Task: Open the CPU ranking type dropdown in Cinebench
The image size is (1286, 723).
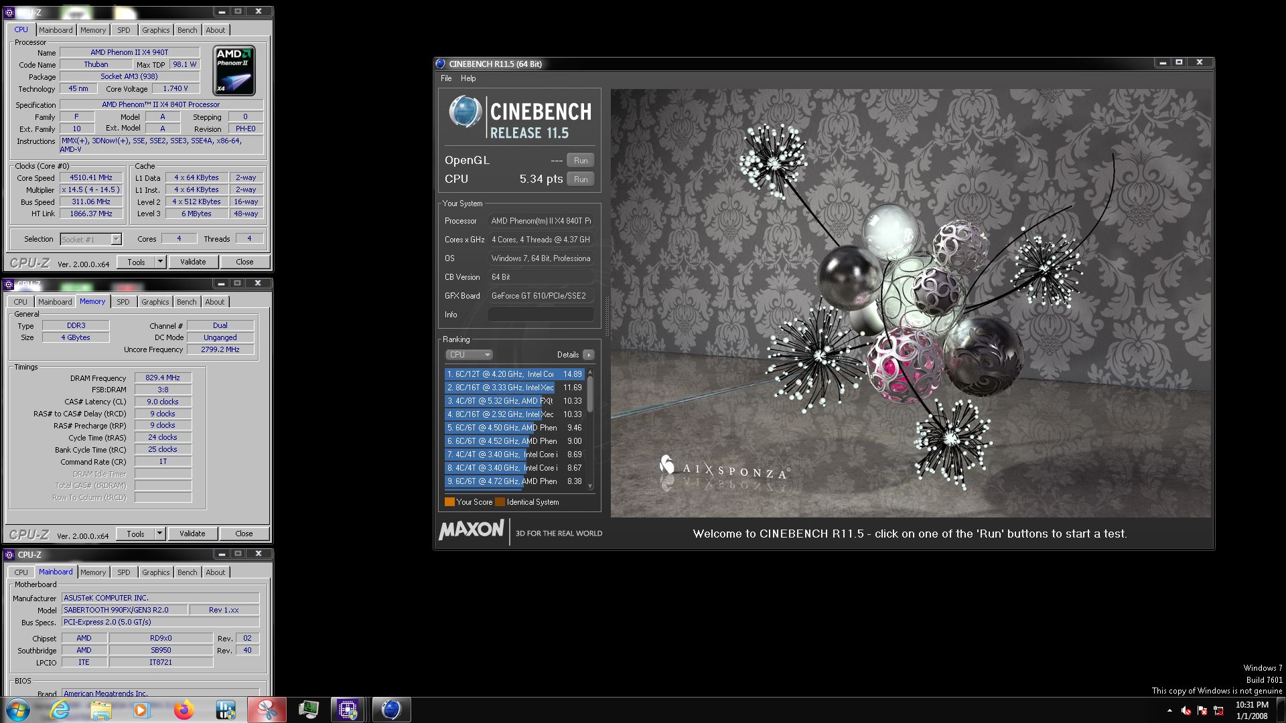Action: coord(469,355)
